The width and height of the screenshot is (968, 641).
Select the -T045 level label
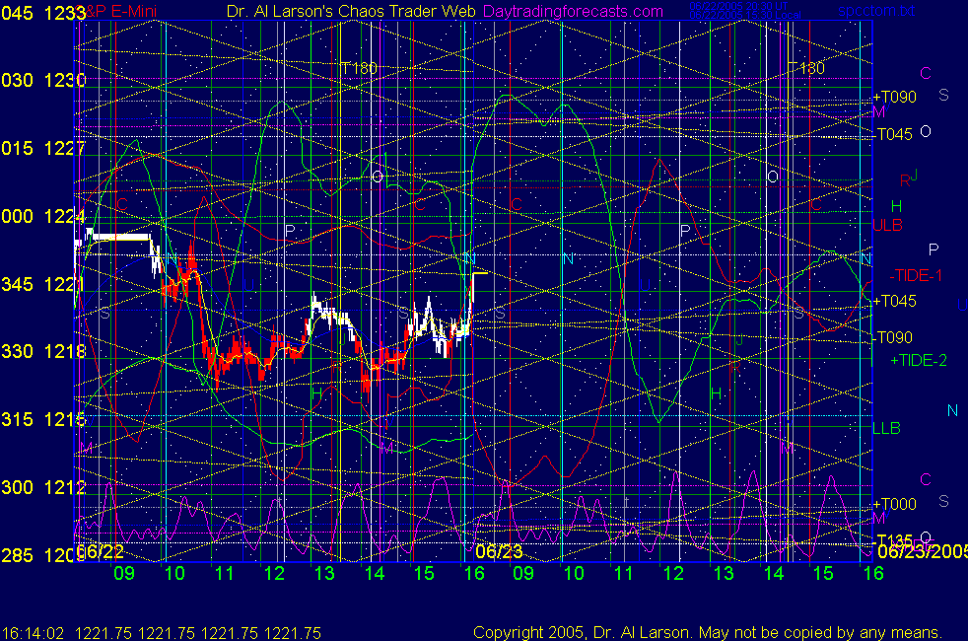point(893,134)
